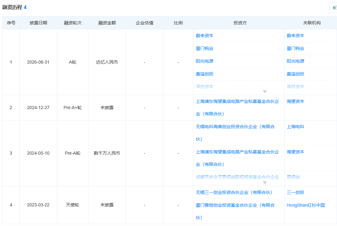Viewport: 337px width, 226px height.
Task: Click the Excel export icon button
Action: [334, 8]
